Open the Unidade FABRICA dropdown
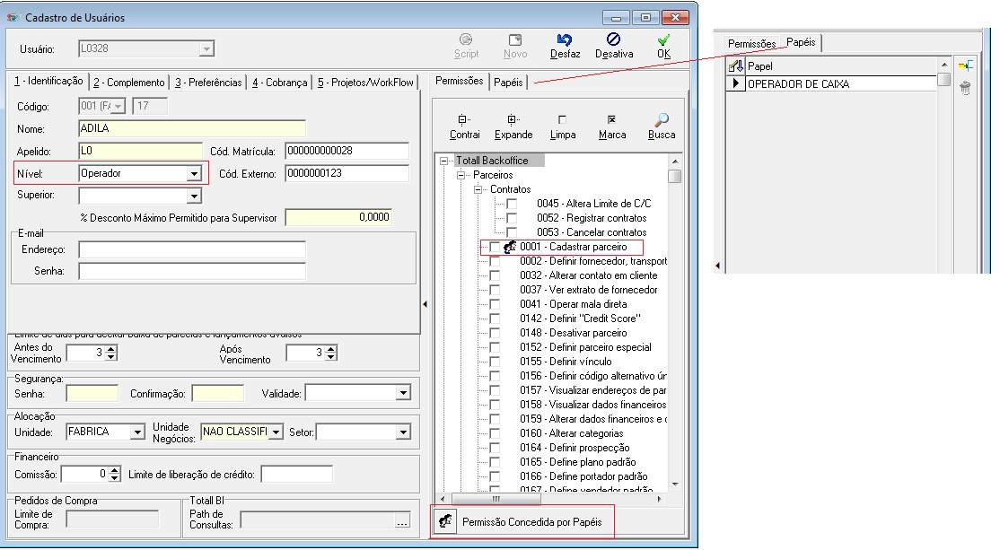 pos(137,432)
